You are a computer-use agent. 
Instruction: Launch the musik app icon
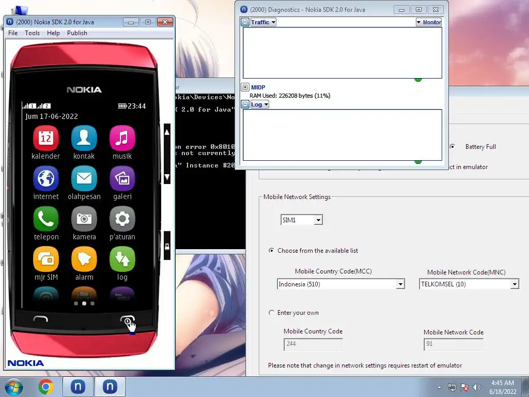tap(122, 138)
